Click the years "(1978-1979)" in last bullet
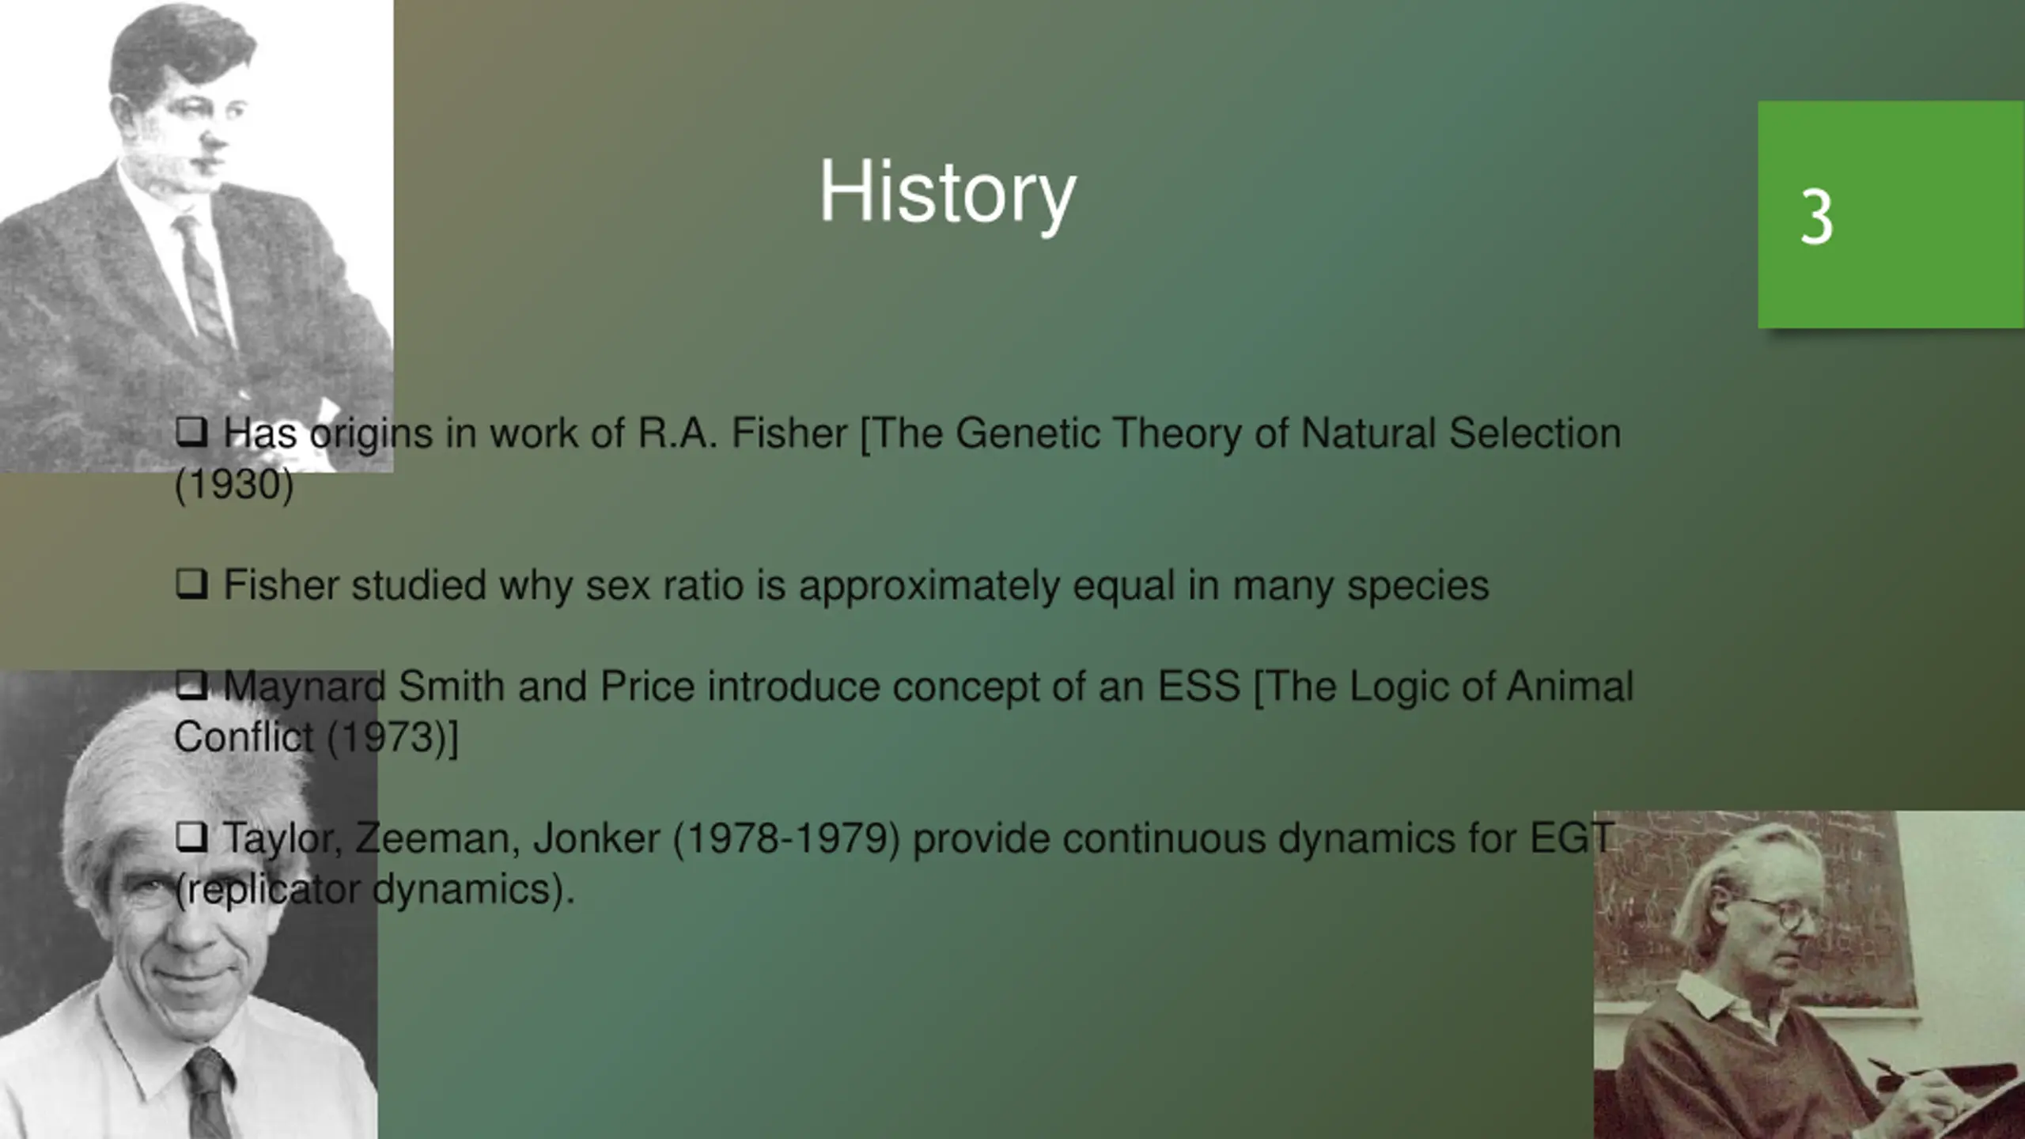 click(786, 838)
